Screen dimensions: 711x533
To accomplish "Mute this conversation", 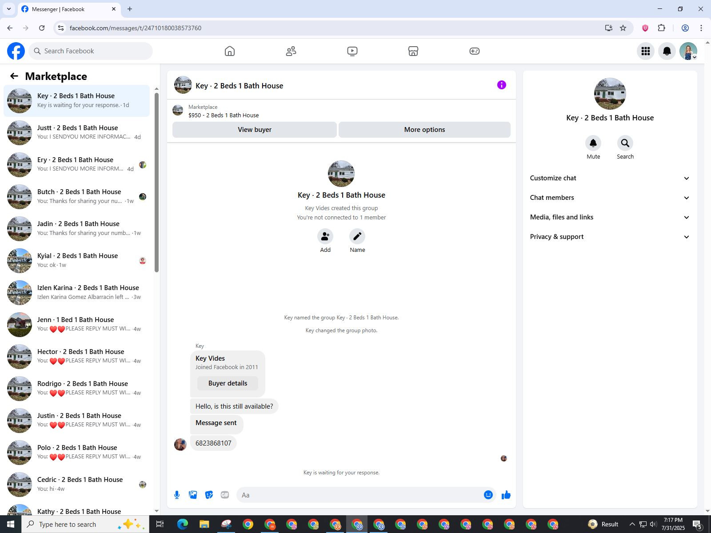I will 593,143.
